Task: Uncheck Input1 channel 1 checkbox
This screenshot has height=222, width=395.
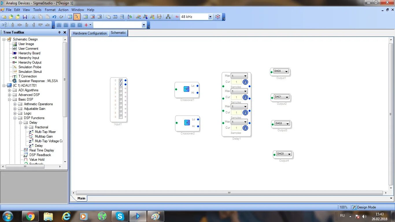Action: click(121, 84)
